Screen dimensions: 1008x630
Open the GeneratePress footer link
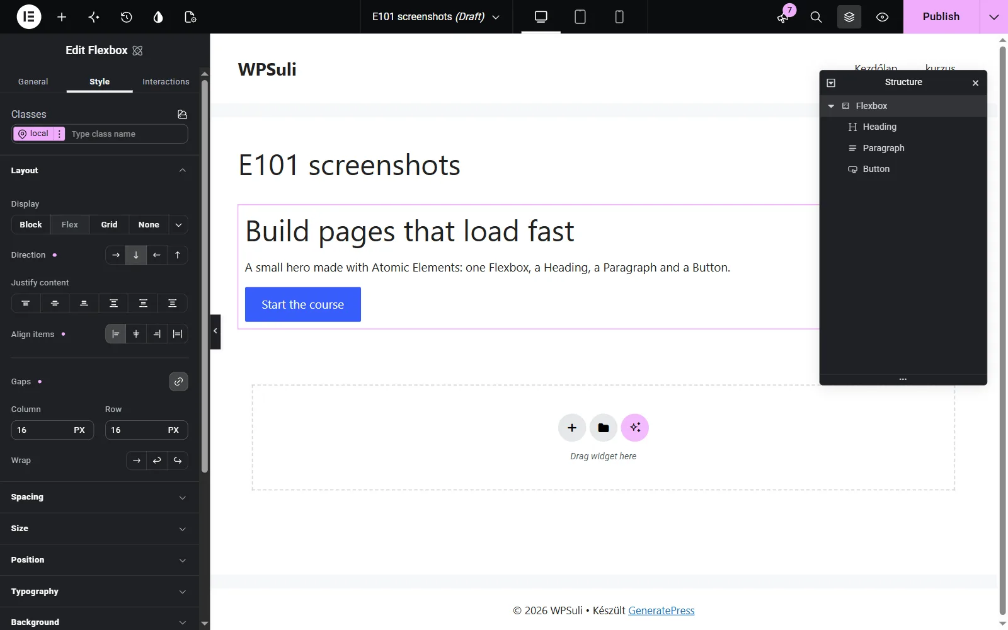pyautogui.click(x=661, y=610)
